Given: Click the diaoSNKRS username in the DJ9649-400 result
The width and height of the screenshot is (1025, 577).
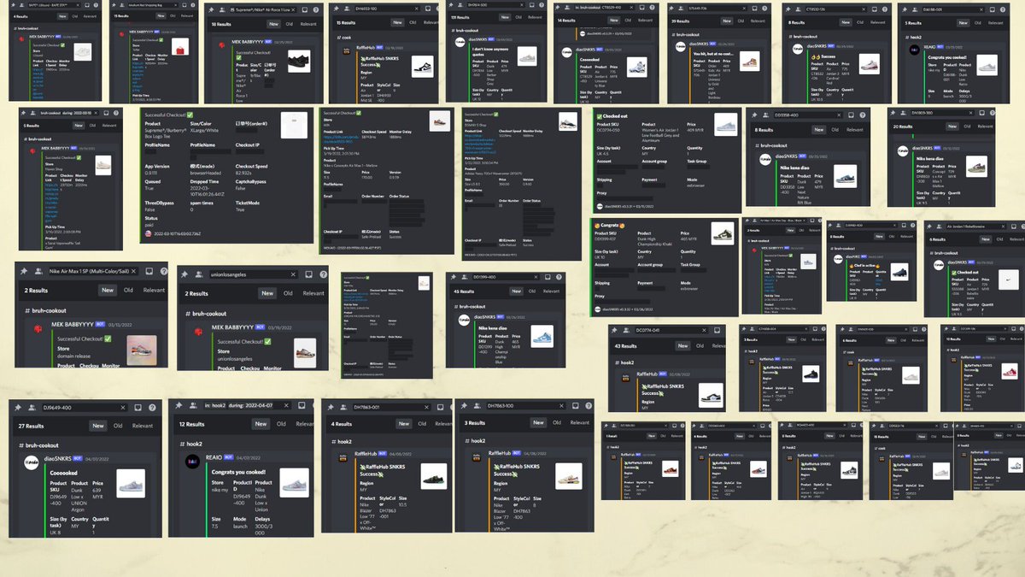Looking at the screenshot, I should point(58,459).
